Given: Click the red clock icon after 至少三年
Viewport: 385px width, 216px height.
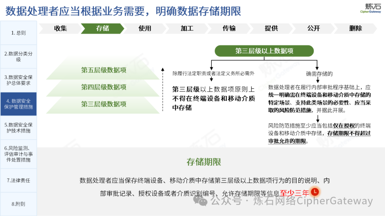Looking at the screenshot, I should coord(315,192).
